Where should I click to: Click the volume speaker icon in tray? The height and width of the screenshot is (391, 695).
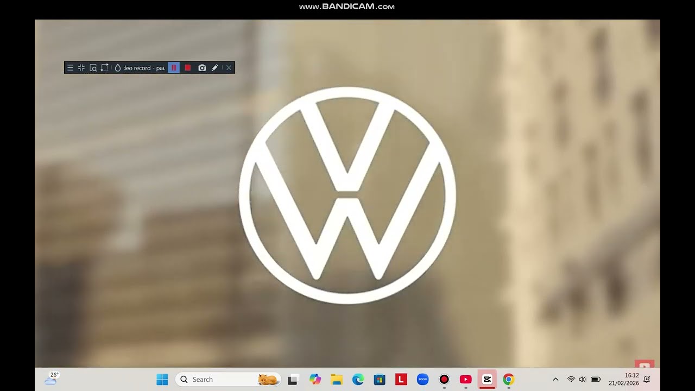click(583, 379)
